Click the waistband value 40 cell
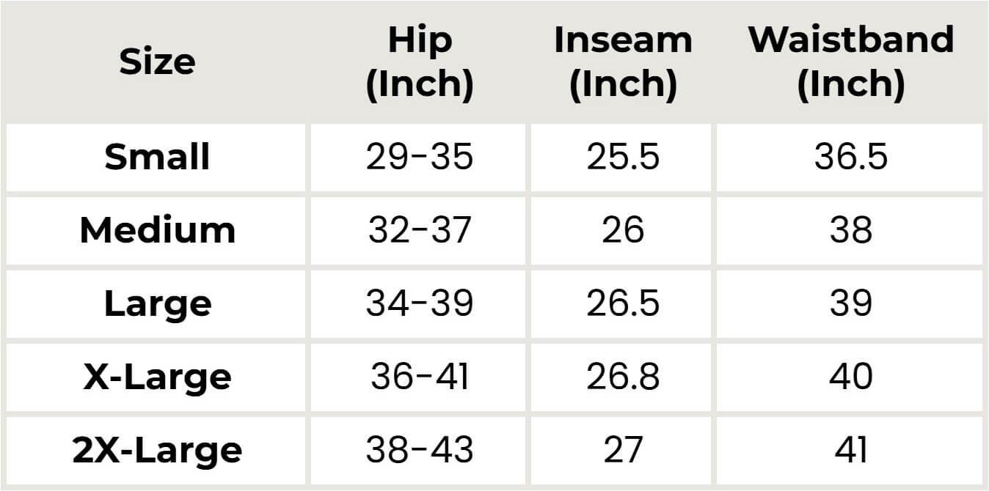Viewport: 989px width, 491px height. coord(850,377)
